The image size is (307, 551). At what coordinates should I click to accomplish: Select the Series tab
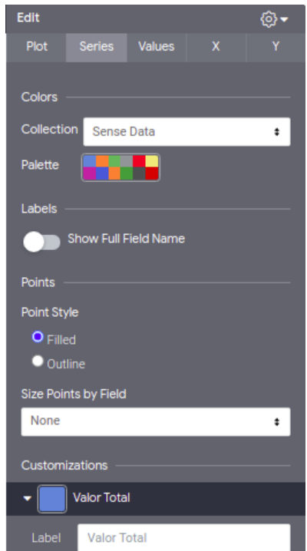click(96, 47)
